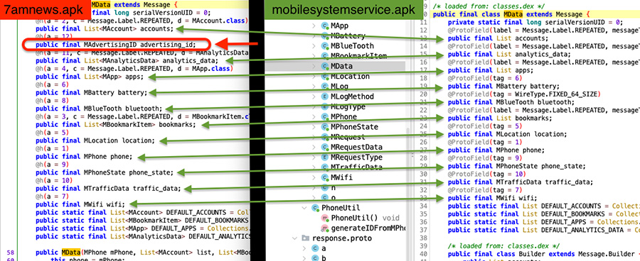
Task: Click 'List<MAccount> accounts' line in left code
Action: [x=105, y=29]
